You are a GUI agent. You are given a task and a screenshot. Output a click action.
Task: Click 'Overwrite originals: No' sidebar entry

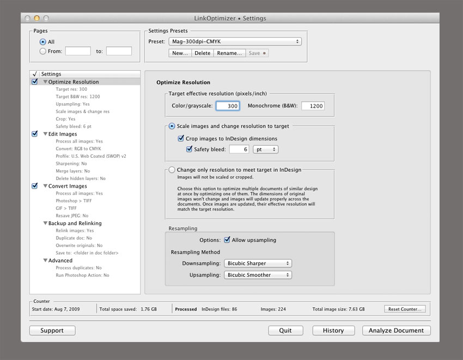click(x=79, y=245)
